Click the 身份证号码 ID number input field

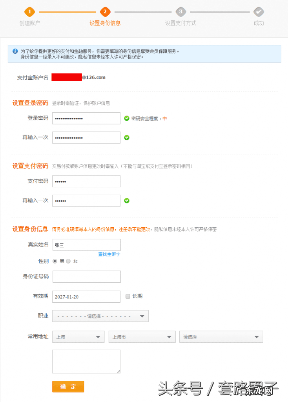pyautogui.click(x=86, y=276)
